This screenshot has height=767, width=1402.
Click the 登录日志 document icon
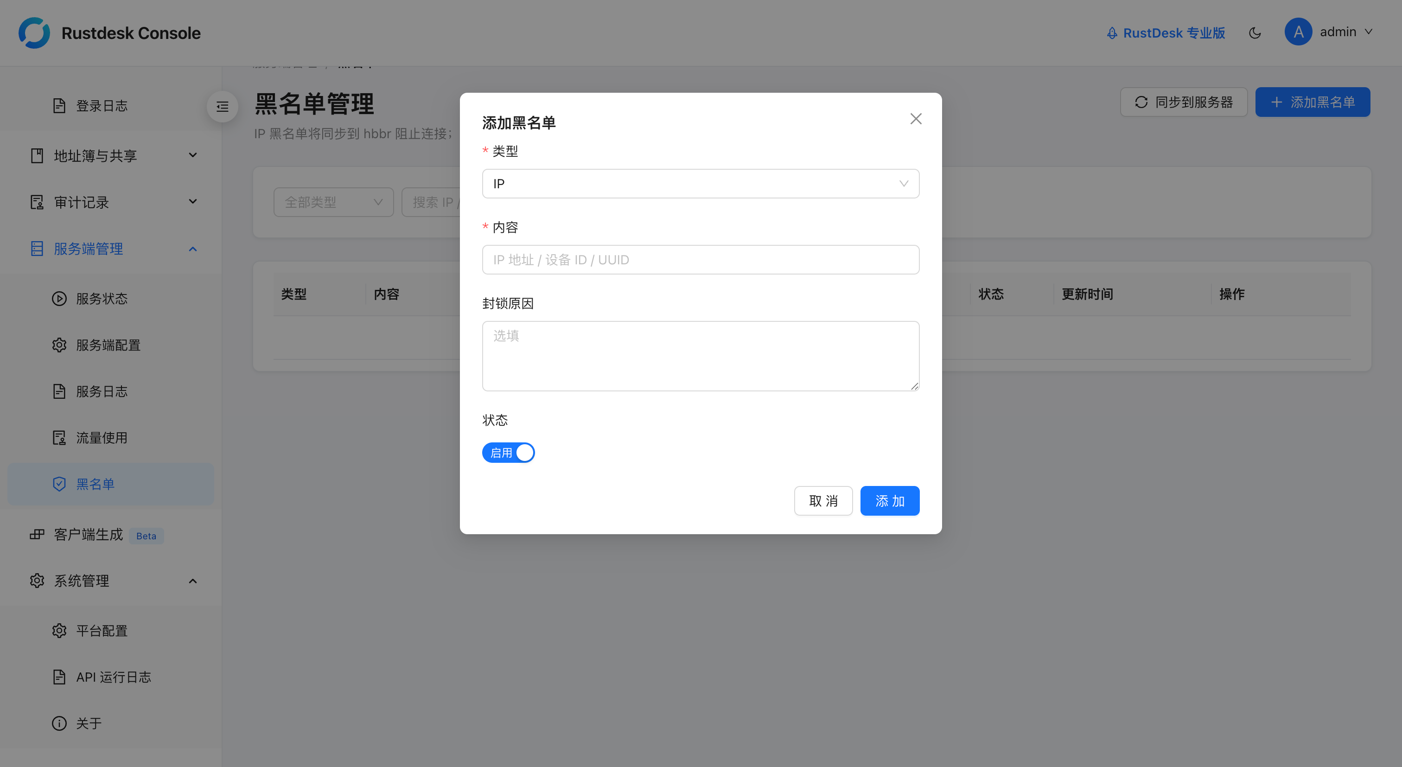tap(59, 106)
